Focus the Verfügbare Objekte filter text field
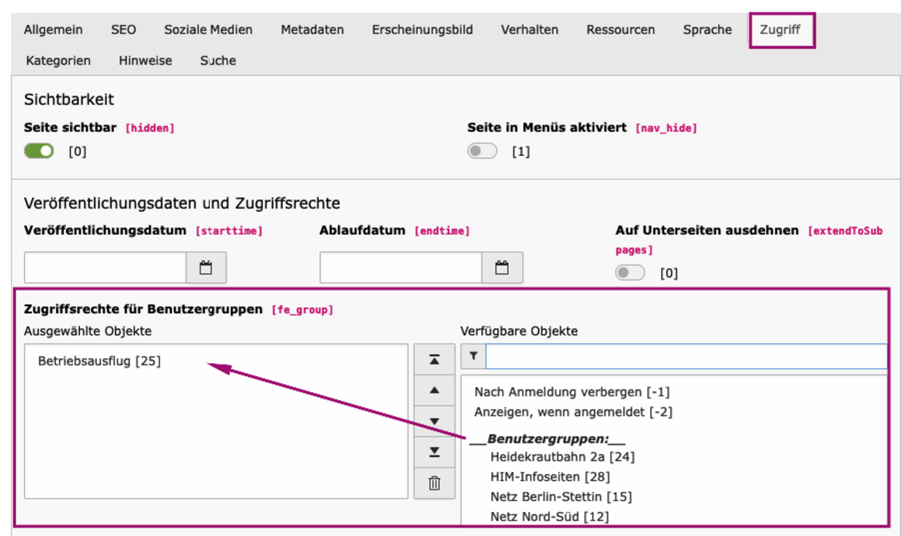 685,356
